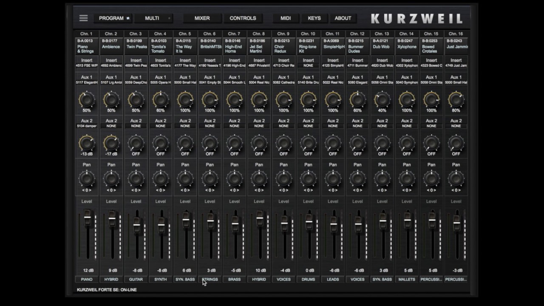Click the Pan knob on Chn. 14
The width and height of the screenshot is (544, 306).
(x=407, y=179)
